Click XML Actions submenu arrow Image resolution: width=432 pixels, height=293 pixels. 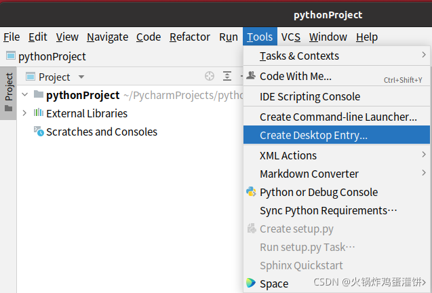pos(424,155)
